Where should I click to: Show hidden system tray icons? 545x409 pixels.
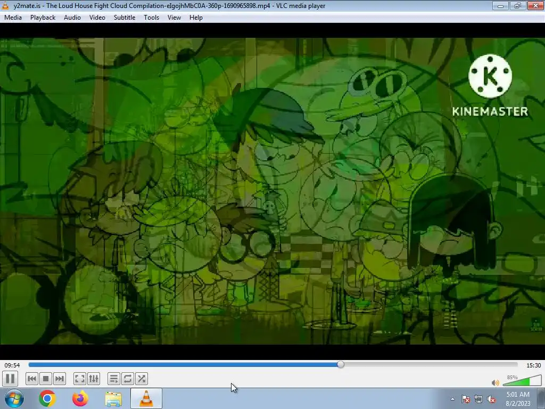tap(452, 399)
